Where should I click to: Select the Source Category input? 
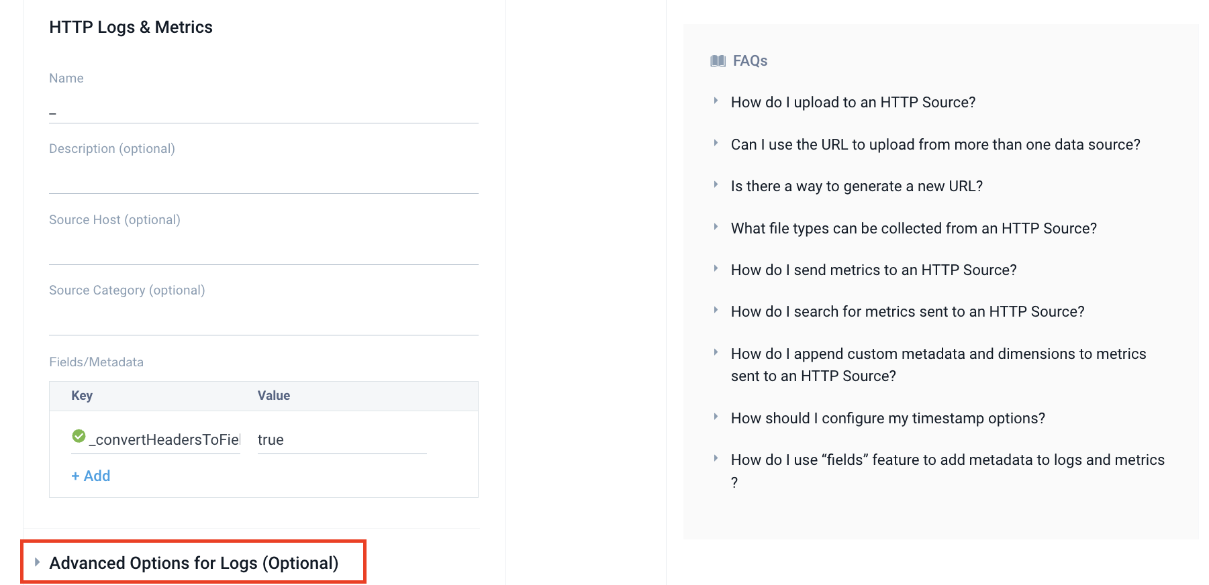click(x=263, y=321)
